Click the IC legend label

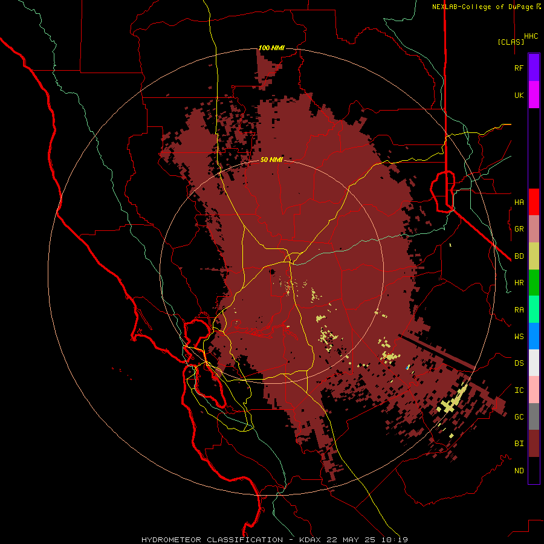click(519, 390)
